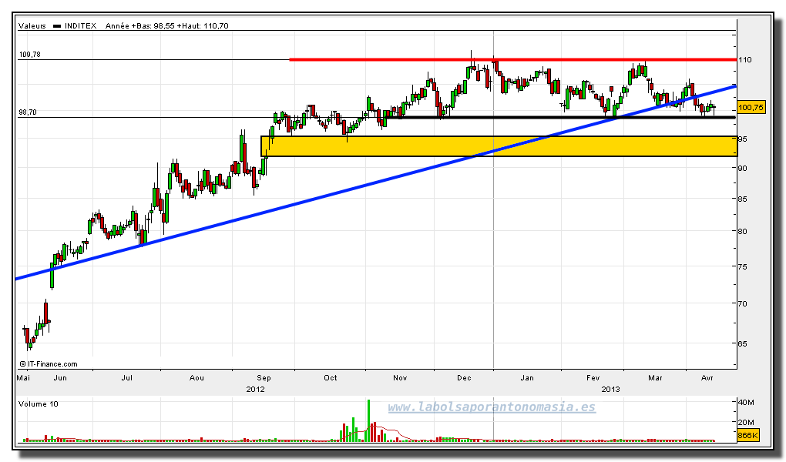786x462 pixels.
Task: Click the 65 price axis label
Action: point(742,343)
